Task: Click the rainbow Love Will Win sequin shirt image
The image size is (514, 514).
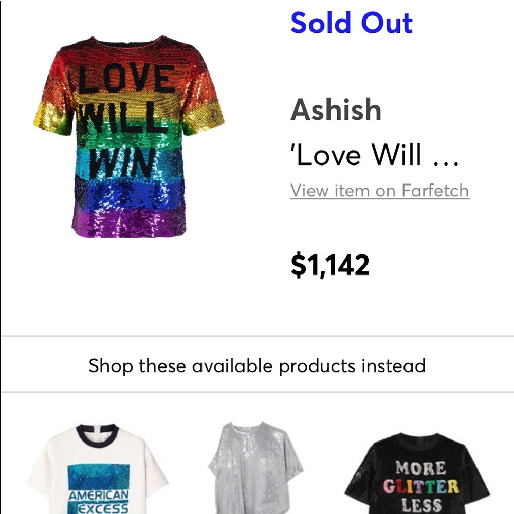Action: click(129, 136)
